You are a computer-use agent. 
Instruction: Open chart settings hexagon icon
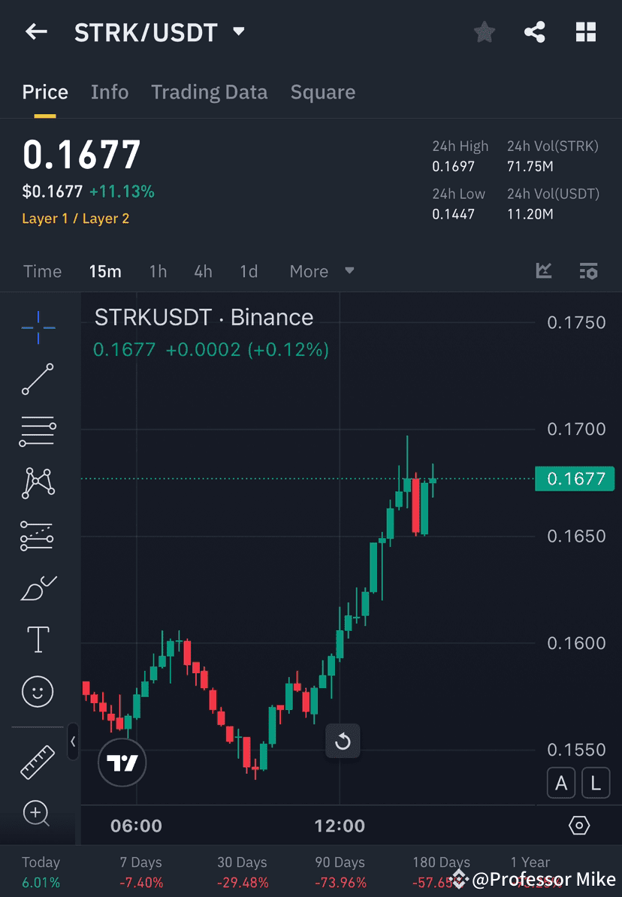click(x=579, y=826)
